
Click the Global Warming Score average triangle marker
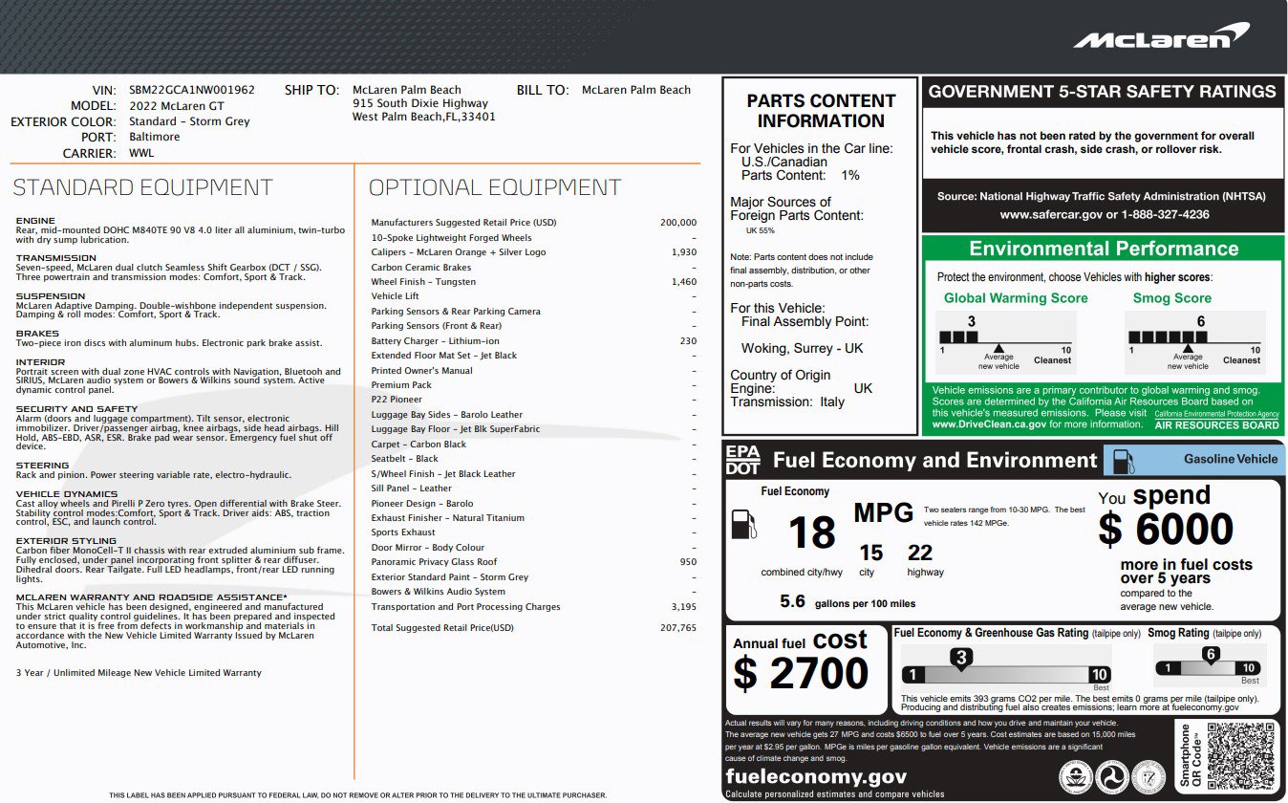click(998, 349)
